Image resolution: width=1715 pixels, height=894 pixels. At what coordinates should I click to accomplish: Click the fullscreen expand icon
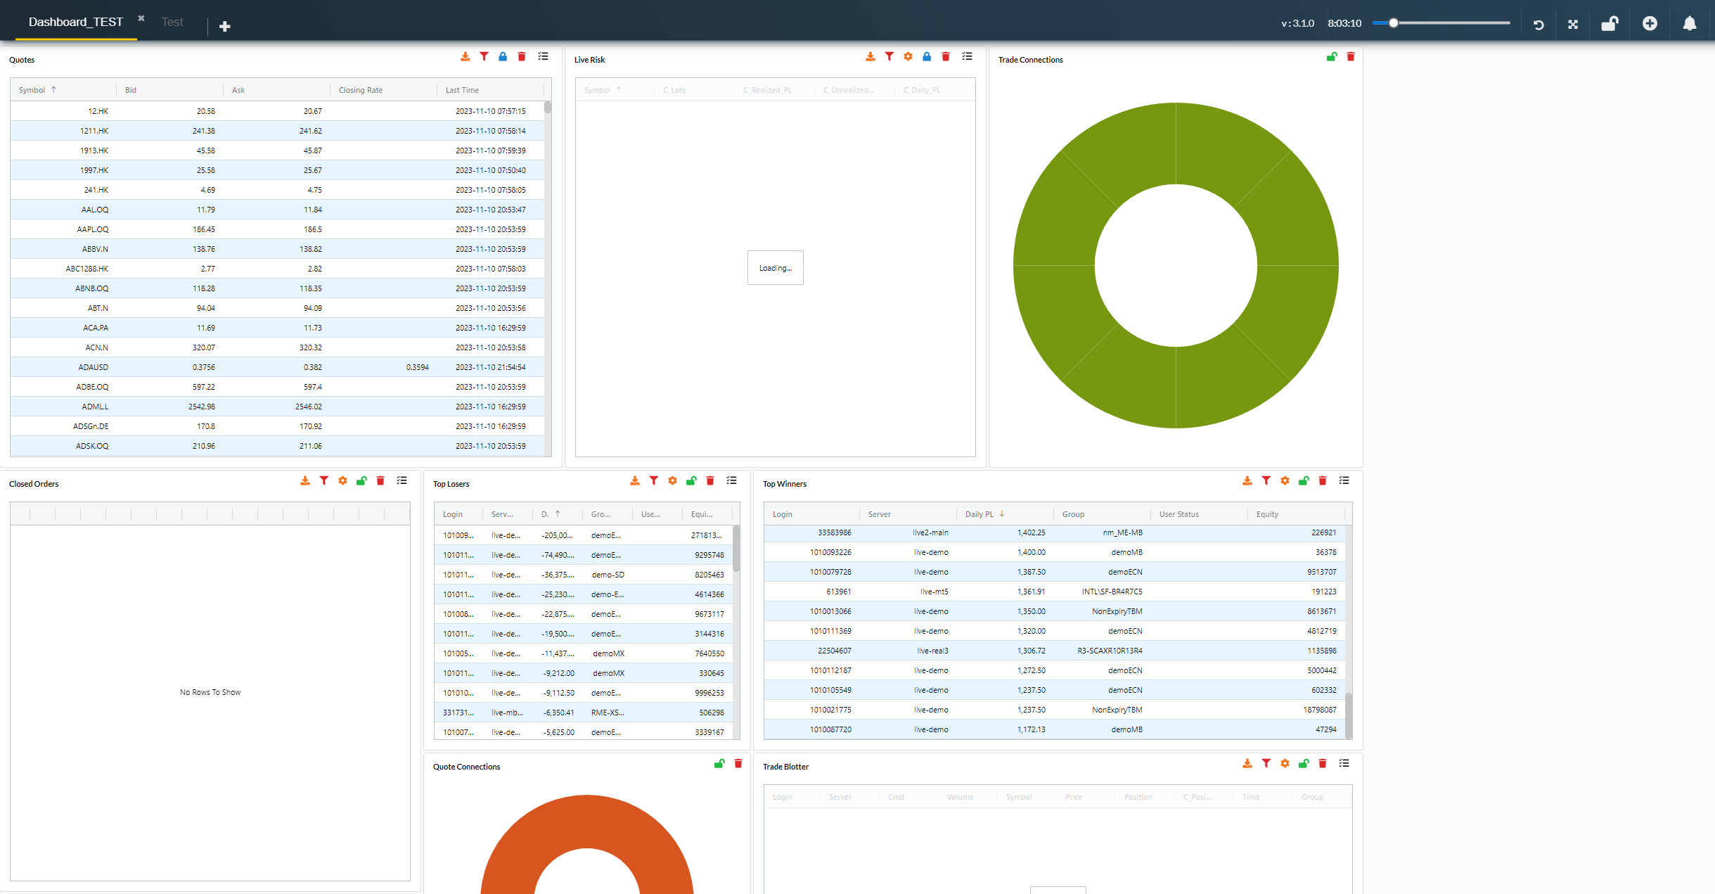pyautogui.click(x=1573, y=25)
